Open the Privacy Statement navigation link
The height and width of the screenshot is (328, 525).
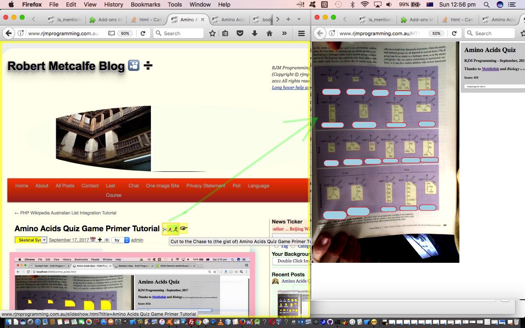click(x=205, y=186)
